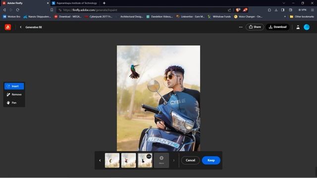This screenshot has width=317, height=178.
Task: Click the Adobe Firefly home logo
Action: tap(8, 27)
